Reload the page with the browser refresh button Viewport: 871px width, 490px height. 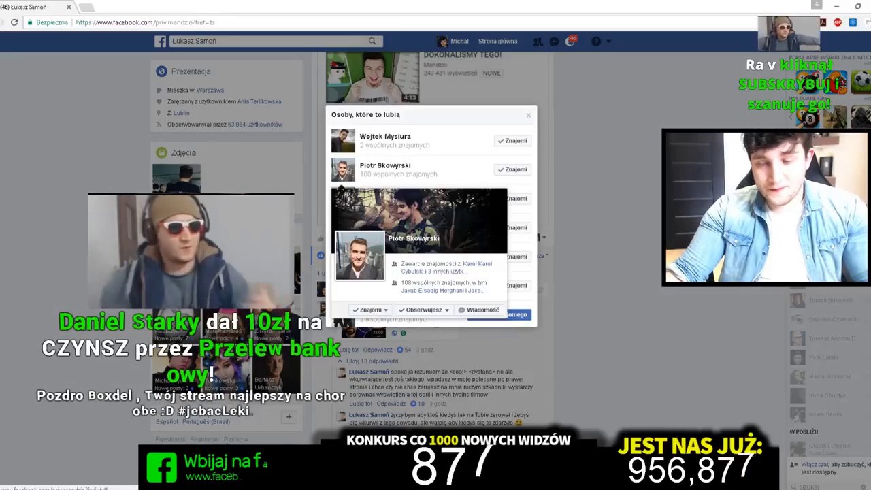coord(14,22)
